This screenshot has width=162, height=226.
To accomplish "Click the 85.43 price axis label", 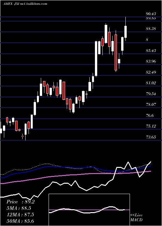I will point(151,51).
